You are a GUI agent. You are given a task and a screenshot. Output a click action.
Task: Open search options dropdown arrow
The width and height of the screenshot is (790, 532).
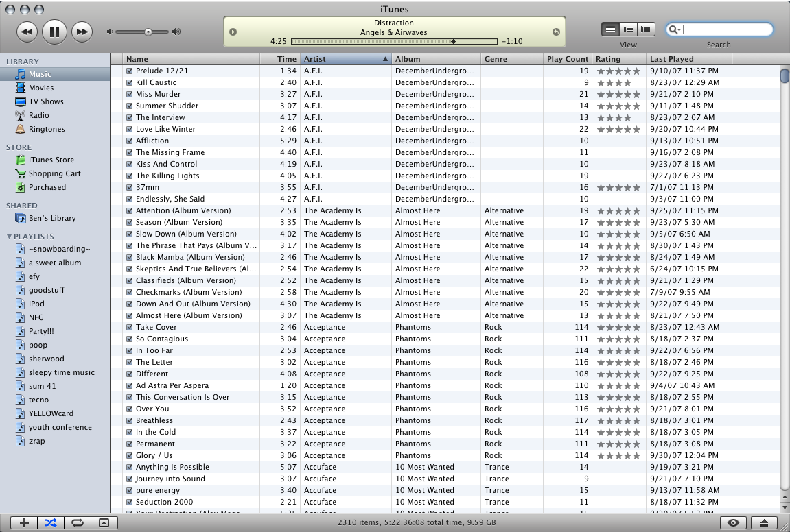point(679,30)
